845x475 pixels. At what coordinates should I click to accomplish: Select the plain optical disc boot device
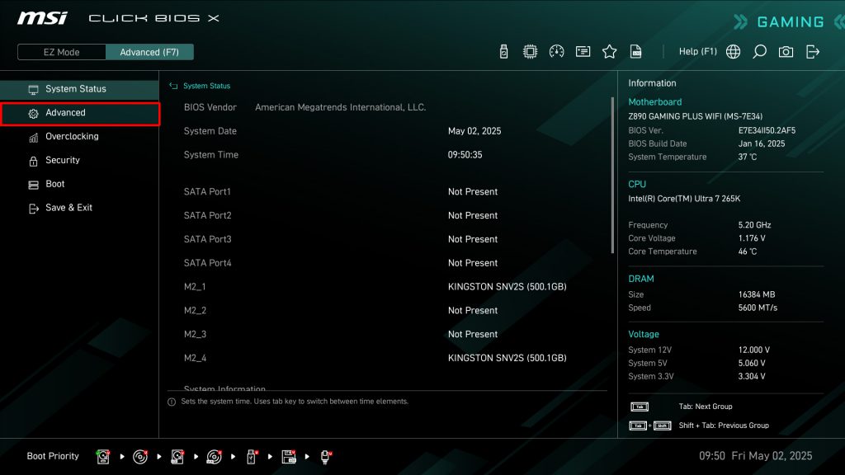(x=140, y=457)
